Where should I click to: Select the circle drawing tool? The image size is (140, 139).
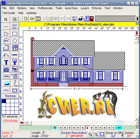pyautogui.click(x=15, y=41)
